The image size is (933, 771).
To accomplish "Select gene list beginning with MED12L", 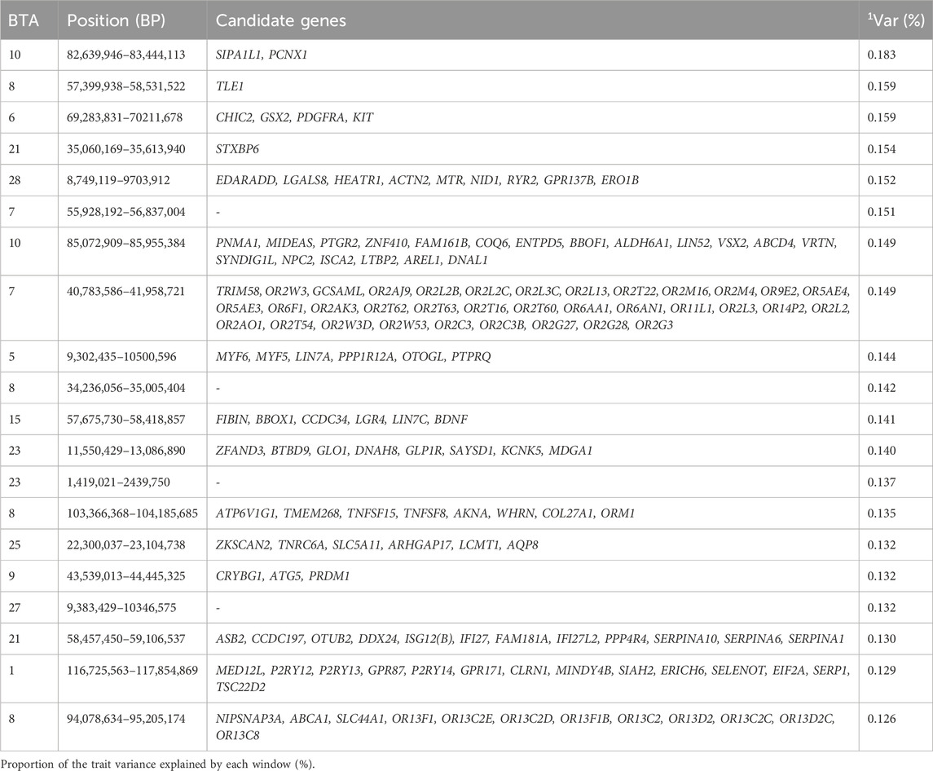I will 533,679.
